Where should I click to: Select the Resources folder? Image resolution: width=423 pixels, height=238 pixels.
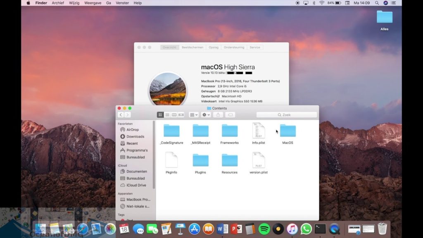pos(230,163)
